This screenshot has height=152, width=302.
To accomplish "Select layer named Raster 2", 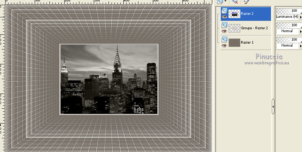I will [x=247, y=14].
